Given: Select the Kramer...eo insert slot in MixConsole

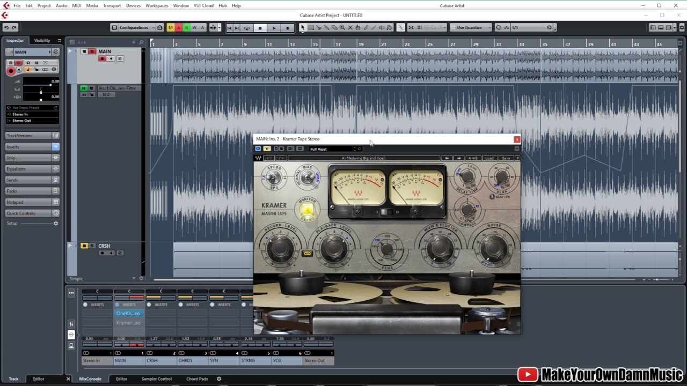Looking at the screenshot, I should click(128, 323).
